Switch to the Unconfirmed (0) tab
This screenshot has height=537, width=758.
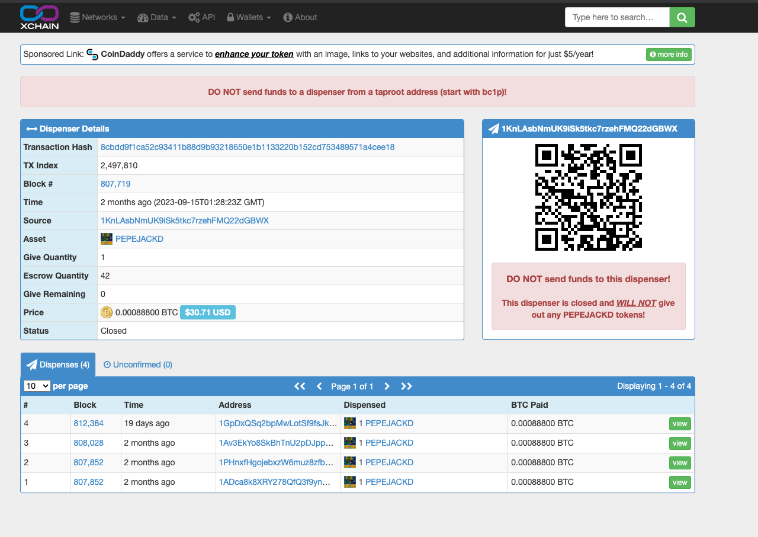click(x=138, y=365)
